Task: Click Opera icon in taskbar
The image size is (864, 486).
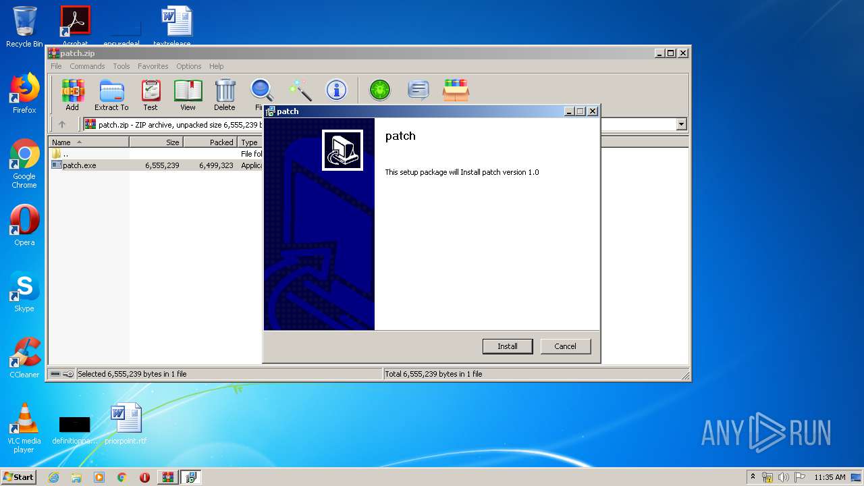Action: pos(144,477)
